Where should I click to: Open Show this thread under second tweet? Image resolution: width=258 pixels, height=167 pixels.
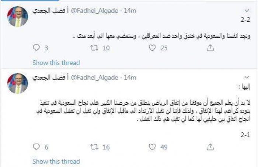[56, 161]
